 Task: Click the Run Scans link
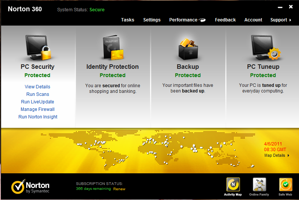[38, 94]
